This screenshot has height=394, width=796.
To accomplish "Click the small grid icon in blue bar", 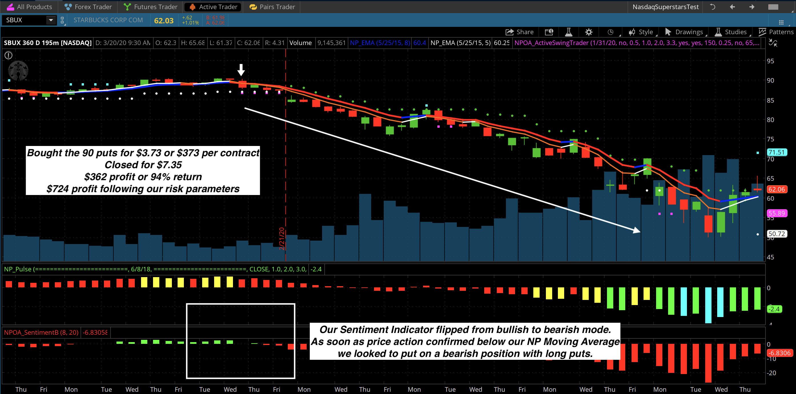I will coord(781,22).
